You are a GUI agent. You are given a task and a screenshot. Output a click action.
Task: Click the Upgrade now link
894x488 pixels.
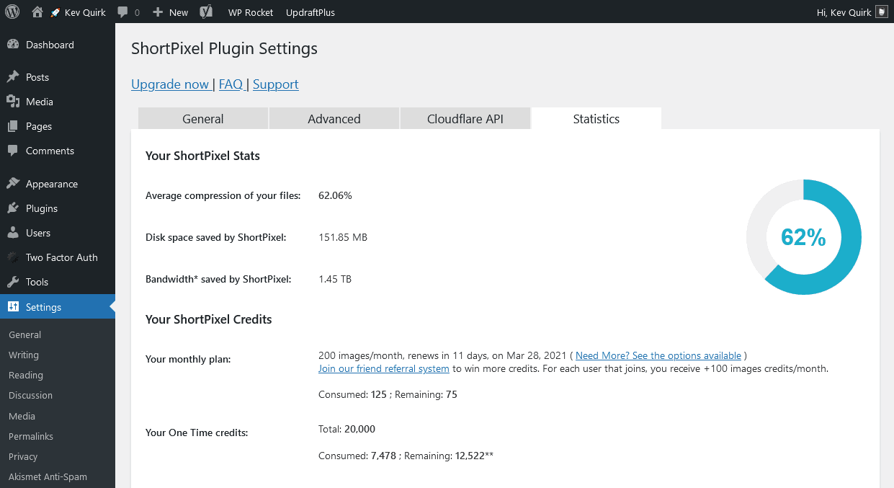pos(170,84)
